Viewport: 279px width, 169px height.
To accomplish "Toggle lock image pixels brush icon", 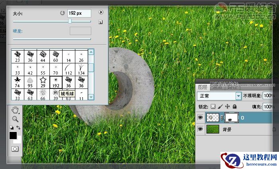I will (x=220, y=106).
